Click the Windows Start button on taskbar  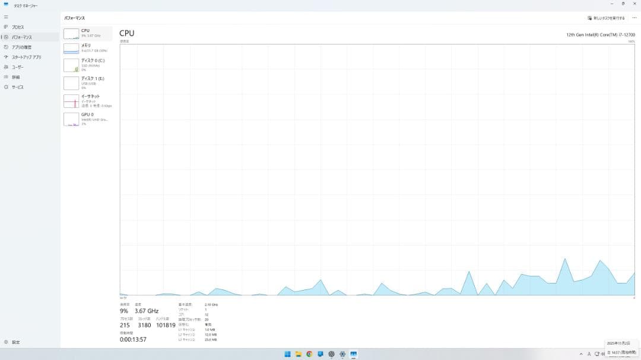pyautogui.click(x=287, y=354)
